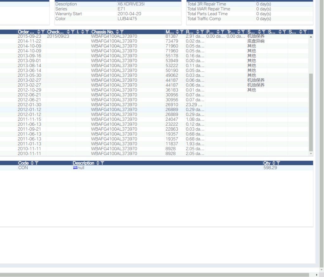The image size is (324, 277).
Task: Click the mileage value 73479
Action: click(x=172, y=41)
